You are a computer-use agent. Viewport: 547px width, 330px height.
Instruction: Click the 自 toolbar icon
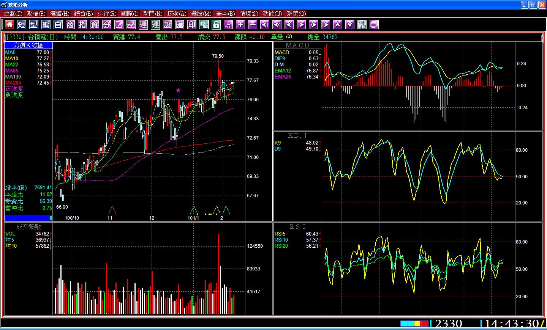click(x=58, y=25)
